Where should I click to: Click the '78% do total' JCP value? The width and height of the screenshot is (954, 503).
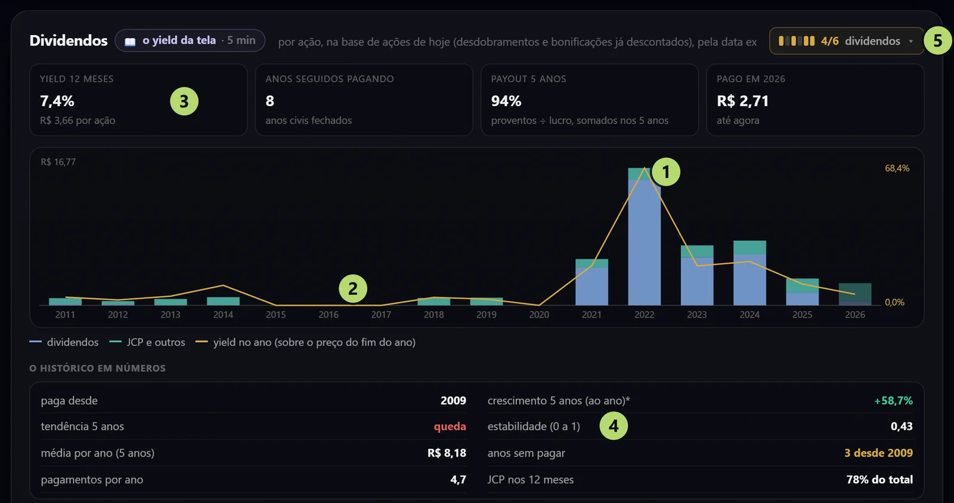[x=879, y=480]
